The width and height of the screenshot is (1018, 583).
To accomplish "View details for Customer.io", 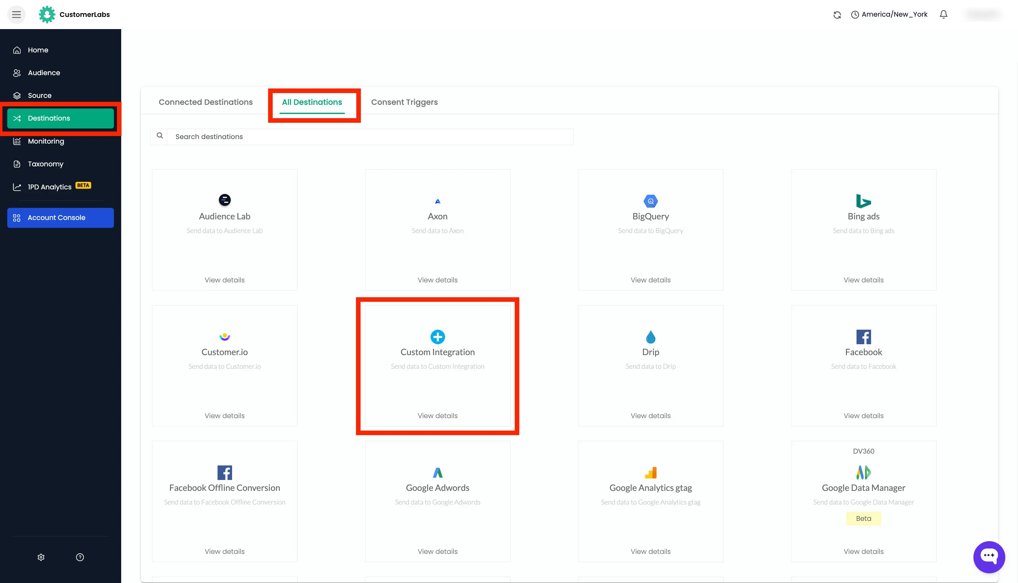I will (225, 416).
